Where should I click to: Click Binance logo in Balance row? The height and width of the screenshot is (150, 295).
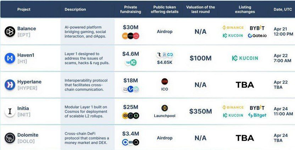pyautogui.click(x=233, y=28)
